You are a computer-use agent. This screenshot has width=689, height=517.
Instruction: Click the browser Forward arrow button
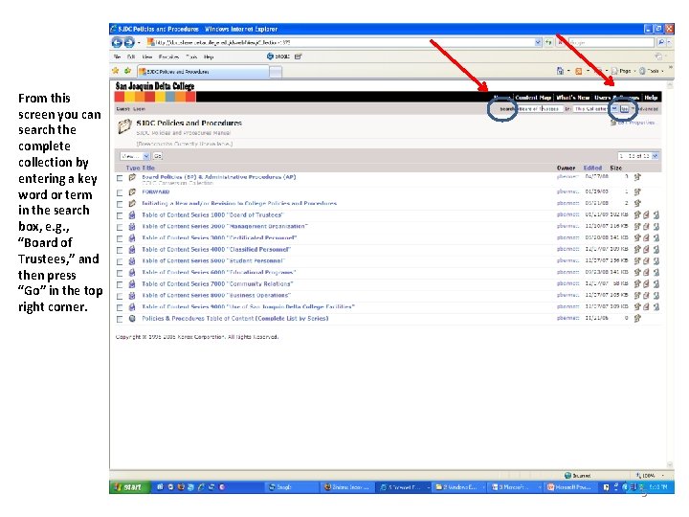click(x=129, y=42)
